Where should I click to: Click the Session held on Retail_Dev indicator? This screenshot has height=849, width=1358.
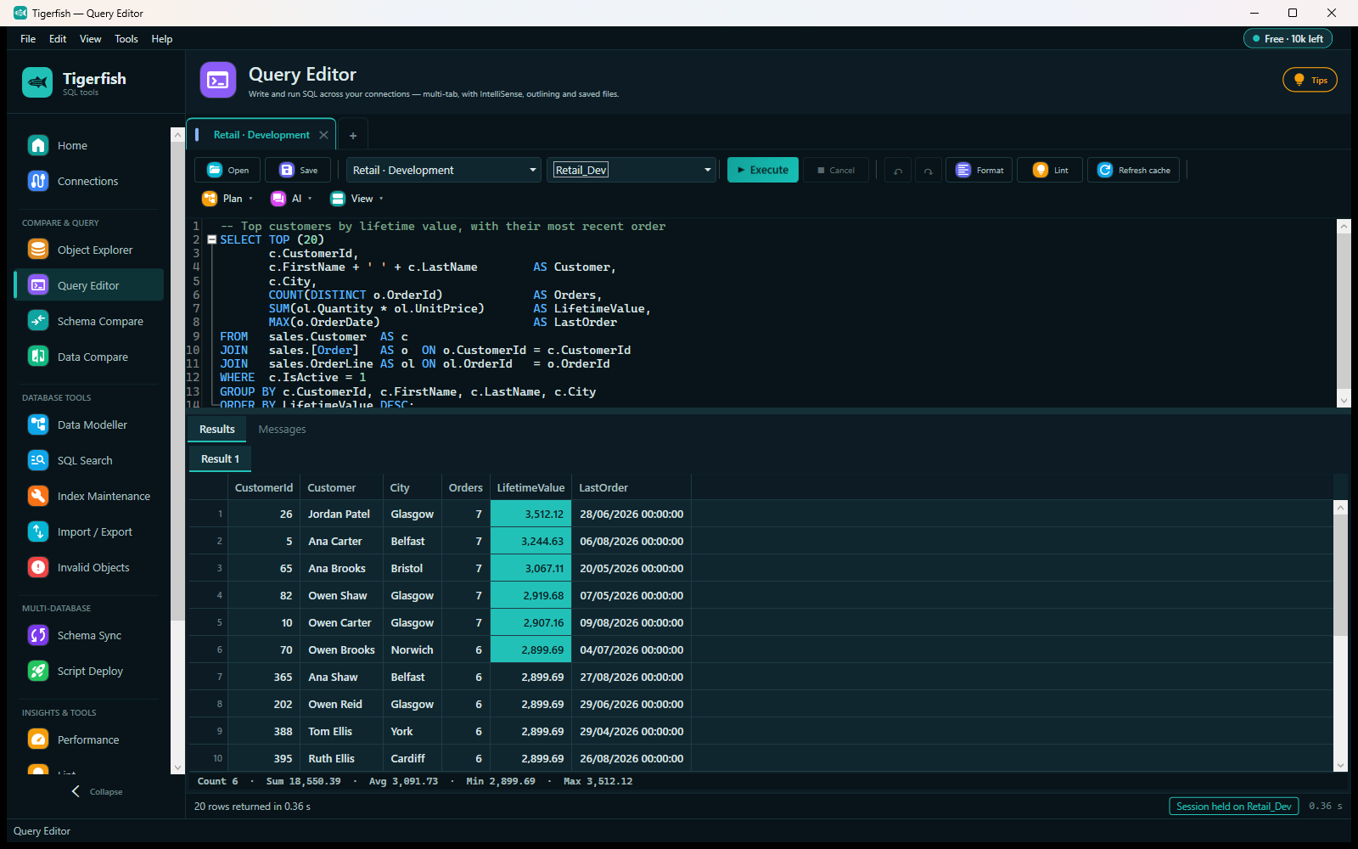1233,807
